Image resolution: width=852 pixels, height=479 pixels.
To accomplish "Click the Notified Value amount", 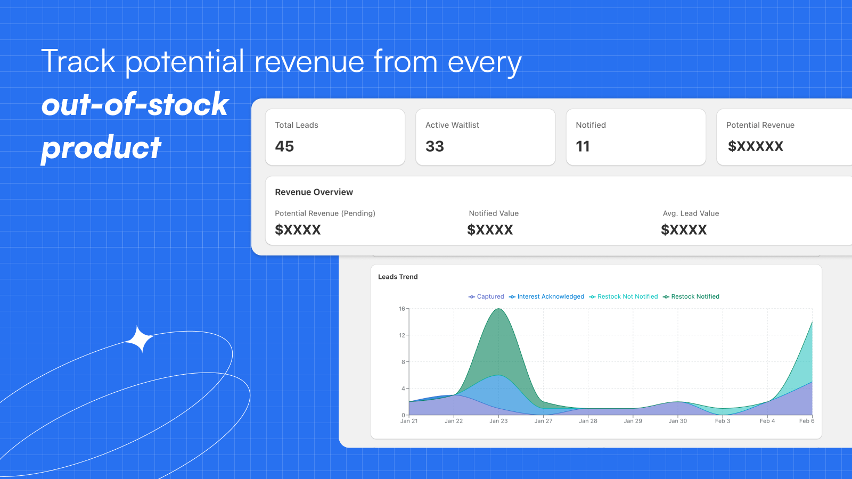I will (490, 229).
